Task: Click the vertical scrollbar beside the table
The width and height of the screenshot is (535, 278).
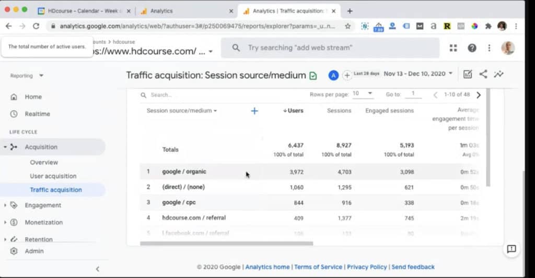Action: pyautogui.click(x=489, y=137)
